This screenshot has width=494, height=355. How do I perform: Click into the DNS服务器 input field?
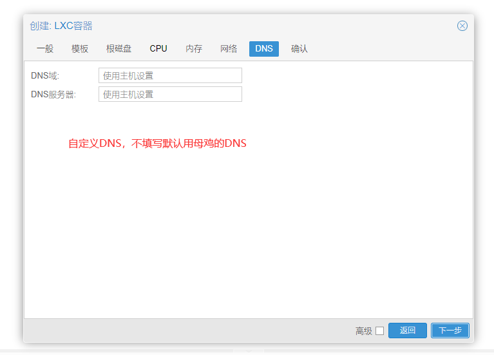170,94
